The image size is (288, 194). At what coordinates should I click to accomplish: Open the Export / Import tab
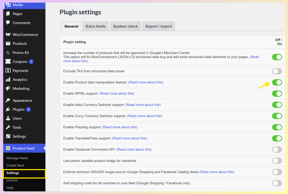pos(159,26)
